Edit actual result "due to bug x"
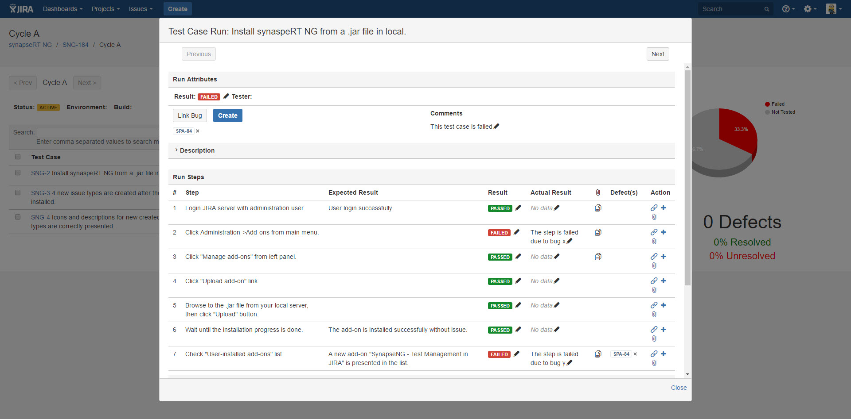 (570, 241)
